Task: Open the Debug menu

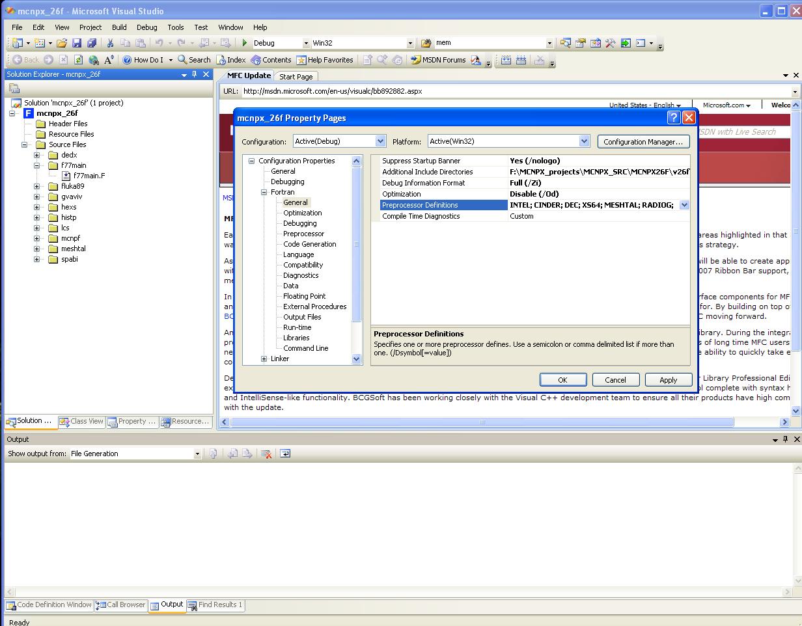Action: (x=146, y=27)
